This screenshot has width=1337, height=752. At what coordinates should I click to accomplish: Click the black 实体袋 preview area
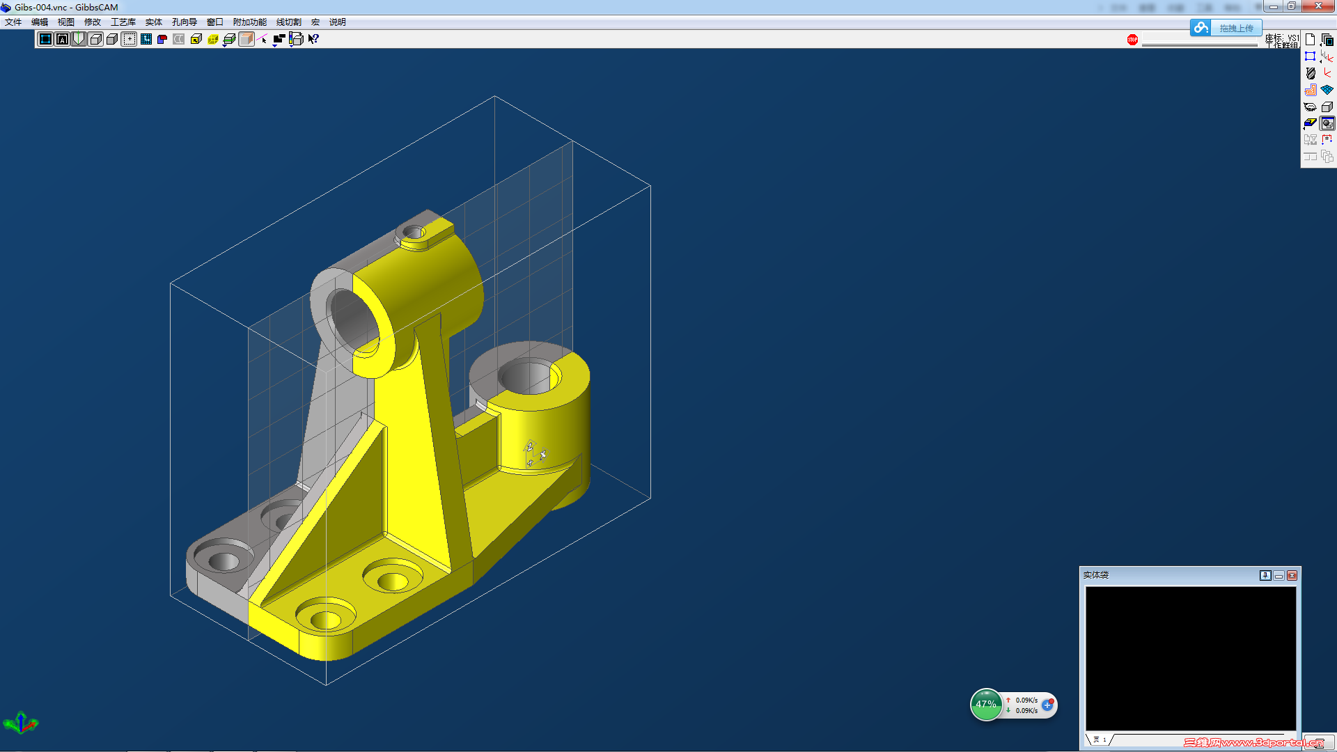point(1191,658)
